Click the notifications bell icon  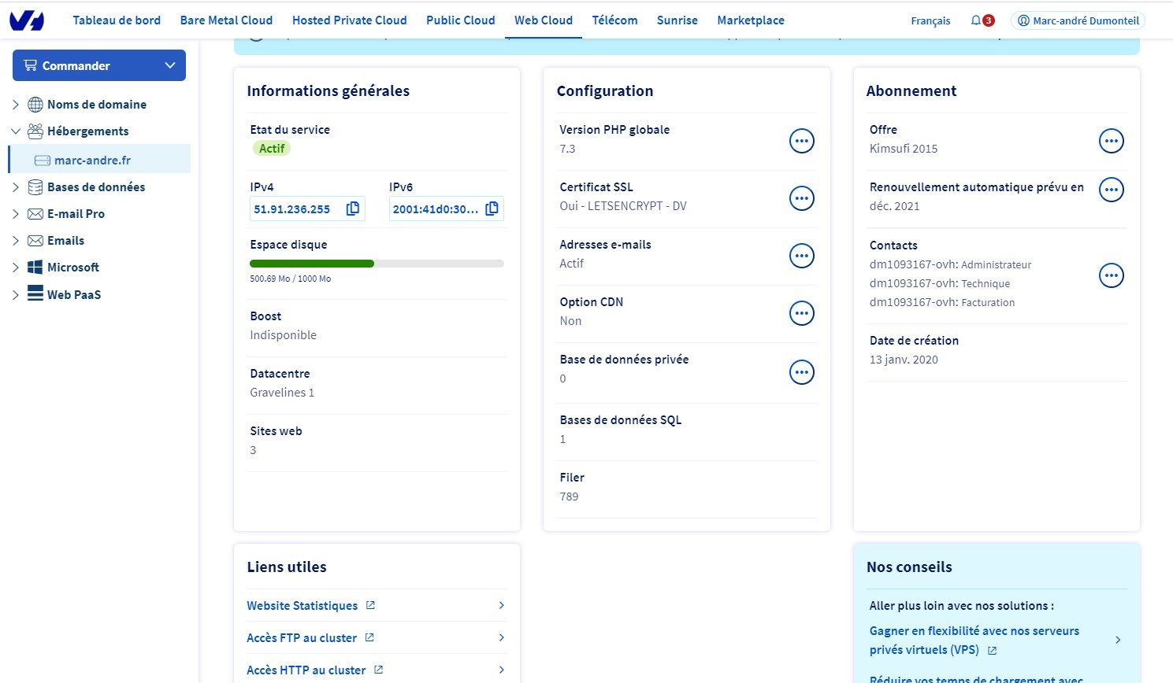click(976, 20)
